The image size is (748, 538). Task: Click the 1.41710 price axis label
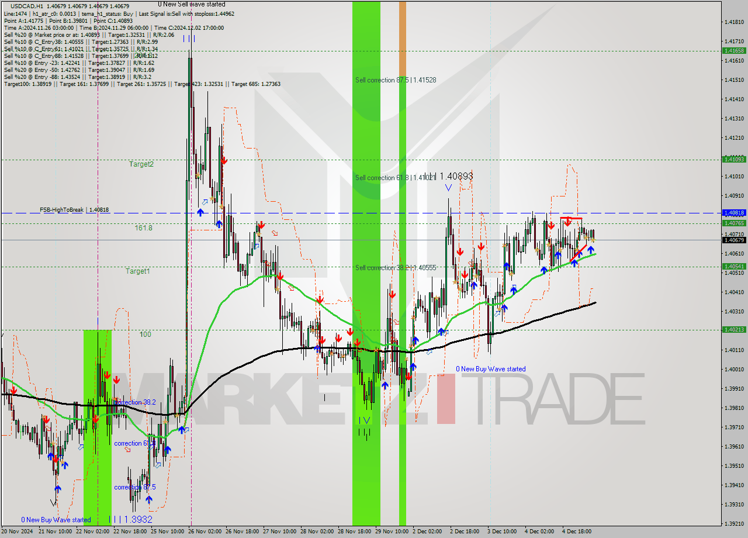(734, 42)
